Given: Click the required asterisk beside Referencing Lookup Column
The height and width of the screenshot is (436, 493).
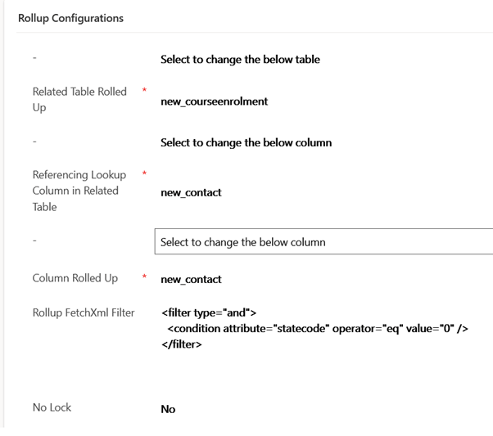Looking at the screenshot, I should pyautogui.click(x=145, y=172).
